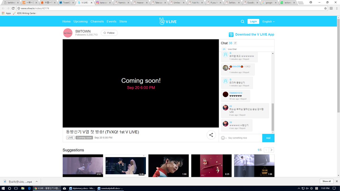Open casestudydraft.docx Word taskbar window
Image resolution: width=340 pixels, height=191 pixels.
tap(110, 188)
